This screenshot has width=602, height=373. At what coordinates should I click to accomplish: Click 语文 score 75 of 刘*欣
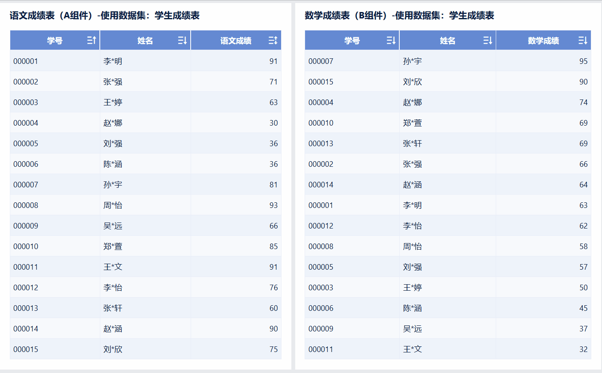(273, 349)
